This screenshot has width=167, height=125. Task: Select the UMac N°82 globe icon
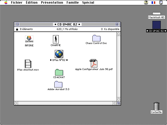pos(59,54)
